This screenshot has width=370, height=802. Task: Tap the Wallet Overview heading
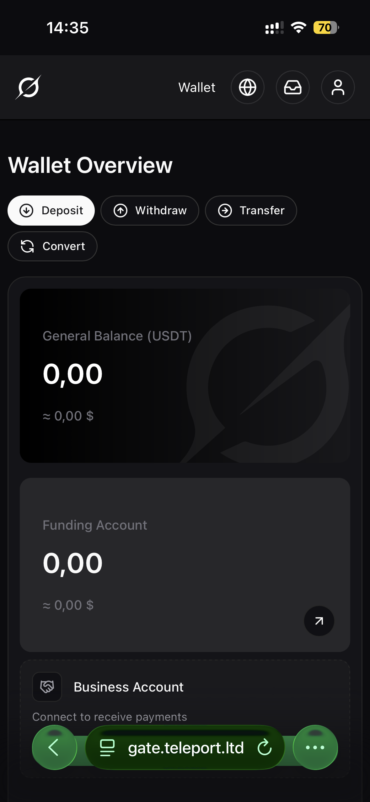click(90, 165)
